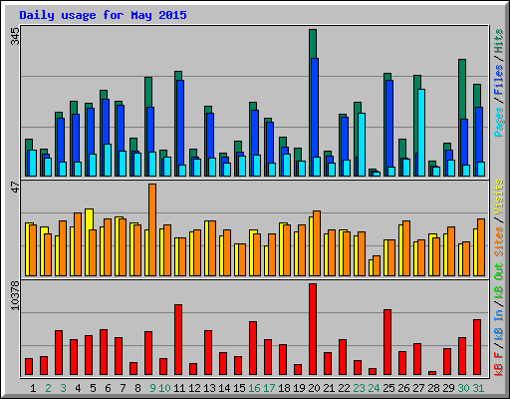Click the 'Pages' legend label

(498, 122)
